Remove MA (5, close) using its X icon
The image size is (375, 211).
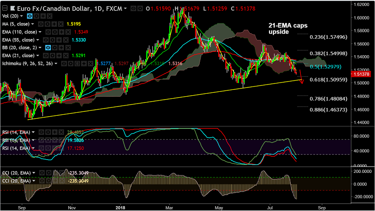[61, 24]
